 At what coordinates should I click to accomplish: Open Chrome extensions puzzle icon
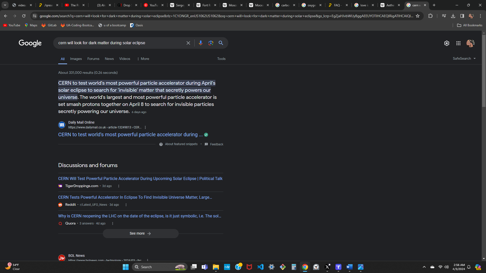point(430,16)
